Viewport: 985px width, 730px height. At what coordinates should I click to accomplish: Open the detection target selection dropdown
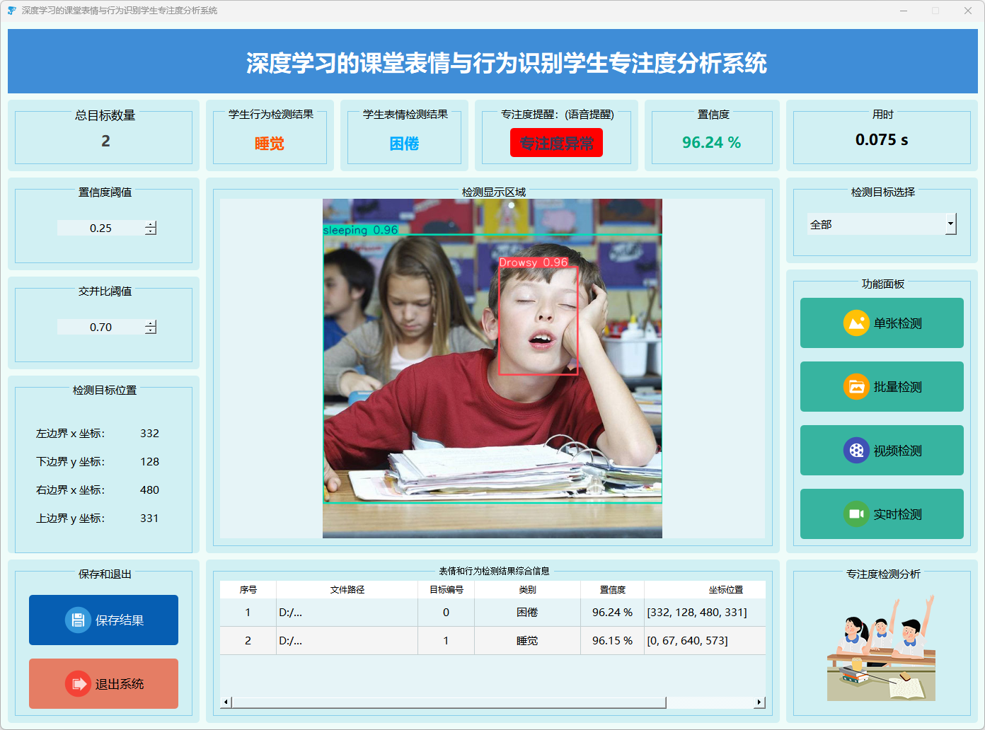pos(950,224)
